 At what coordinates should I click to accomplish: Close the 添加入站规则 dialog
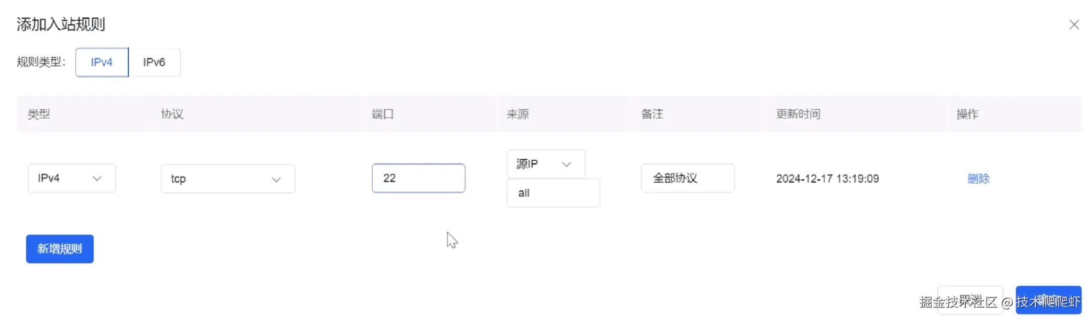[x=1074, y=24]
